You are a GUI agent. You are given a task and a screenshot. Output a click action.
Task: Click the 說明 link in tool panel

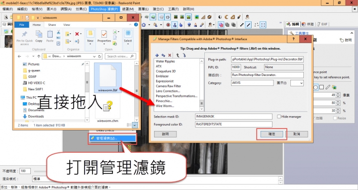click(x=346, y=40)
